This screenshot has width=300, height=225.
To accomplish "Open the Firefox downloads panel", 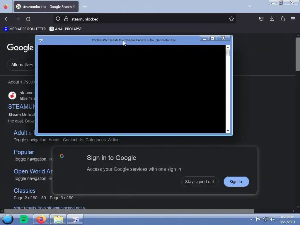I will point(272,19).
